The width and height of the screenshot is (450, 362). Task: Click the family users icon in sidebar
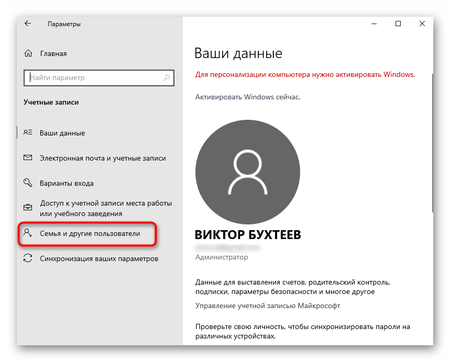tap(28, 234)
